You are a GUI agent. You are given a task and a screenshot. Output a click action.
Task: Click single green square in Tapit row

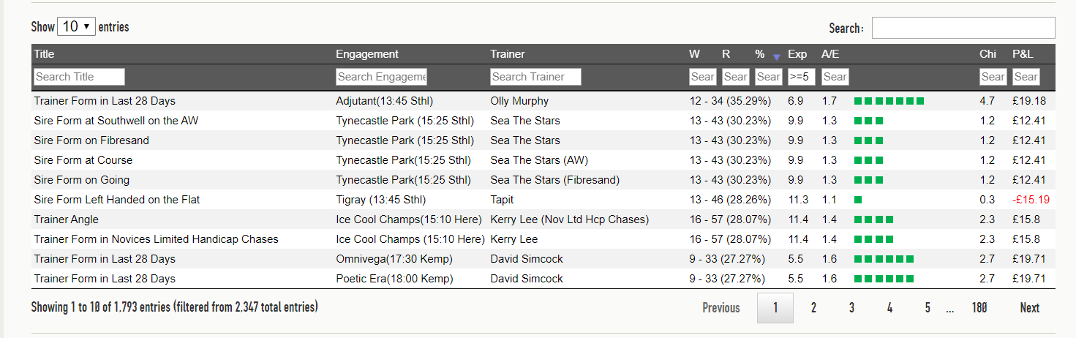pyautogui.click(x=858, y=200)
